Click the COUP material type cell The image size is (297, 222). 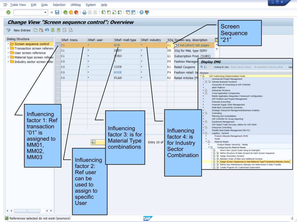pyautogui.click(x=127, y=67)
